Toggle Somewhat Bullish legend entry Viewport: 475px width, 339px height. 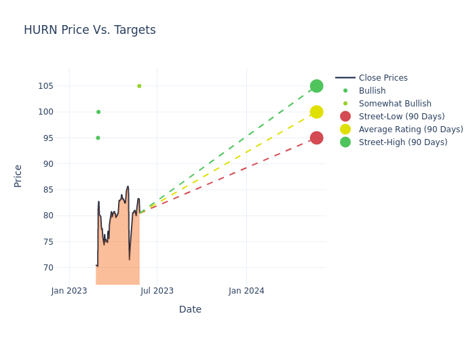click(x=395, y=104)
